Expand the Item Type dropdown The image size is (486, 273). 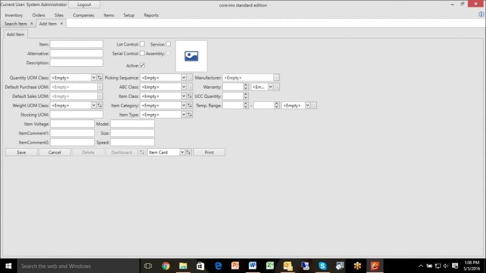(x=183, y=115)
